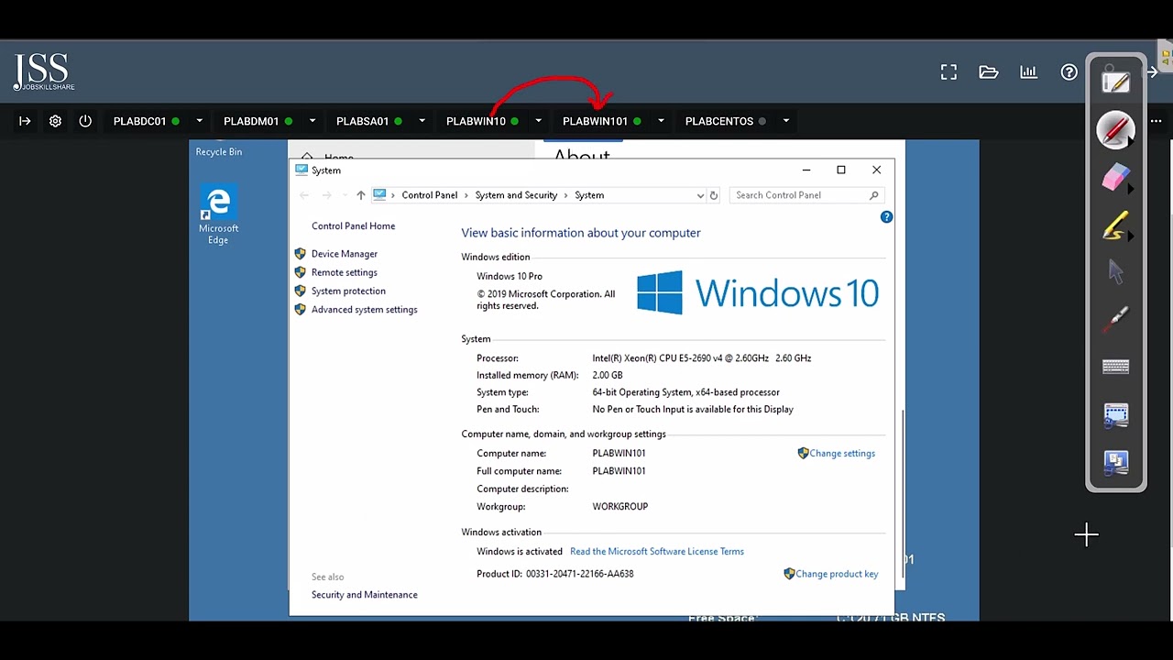Click System and Security breadcrumb
The width and height of the screenshot is (1173, 660).
click(x=517, y=195)
